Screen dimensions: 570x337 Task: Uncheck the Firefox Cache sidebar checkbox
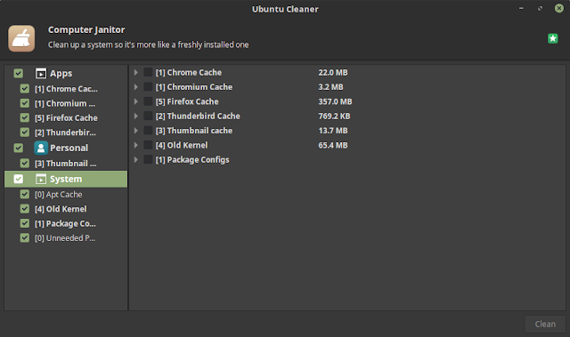point(25,118)
